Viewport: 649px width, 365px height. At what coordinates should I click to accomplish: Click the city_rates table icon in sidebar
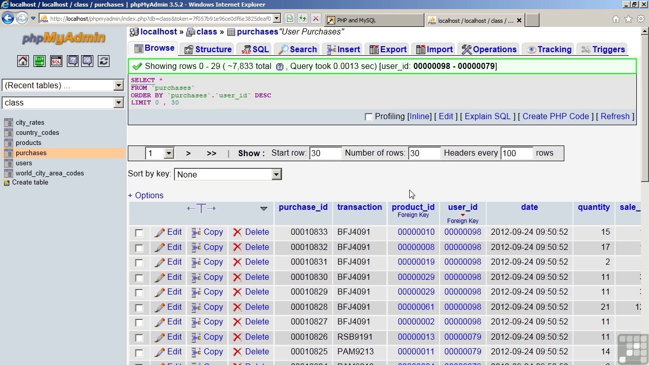pos(8,123)
